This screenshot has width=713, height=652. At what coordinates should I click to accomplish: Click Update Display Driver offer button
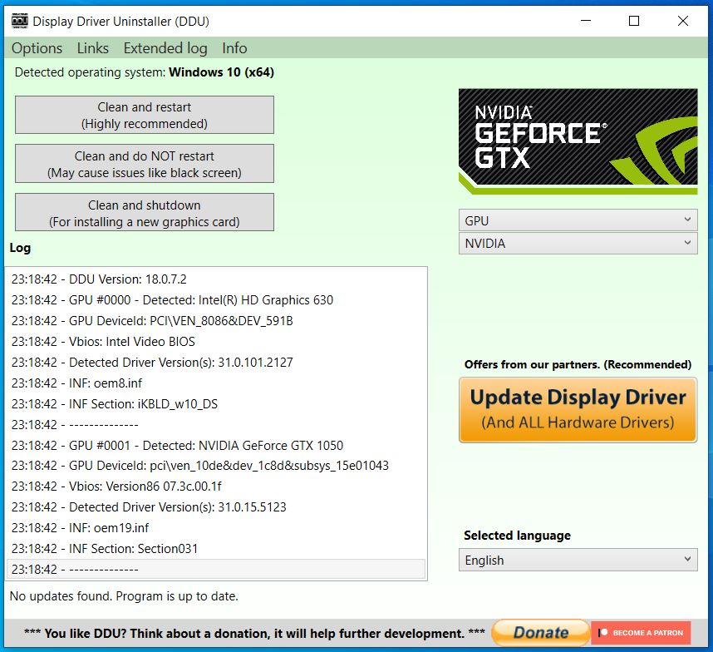(x=578, y=410)
